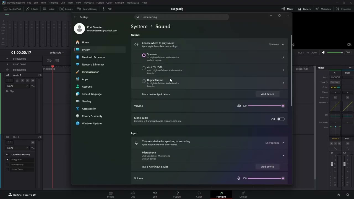Open 4 - 27GL650F device properties chevron

tap(283, 70)
